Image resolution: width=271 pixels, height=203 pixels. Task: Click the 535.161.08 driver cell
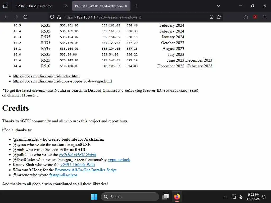click(x=111, y=25)
